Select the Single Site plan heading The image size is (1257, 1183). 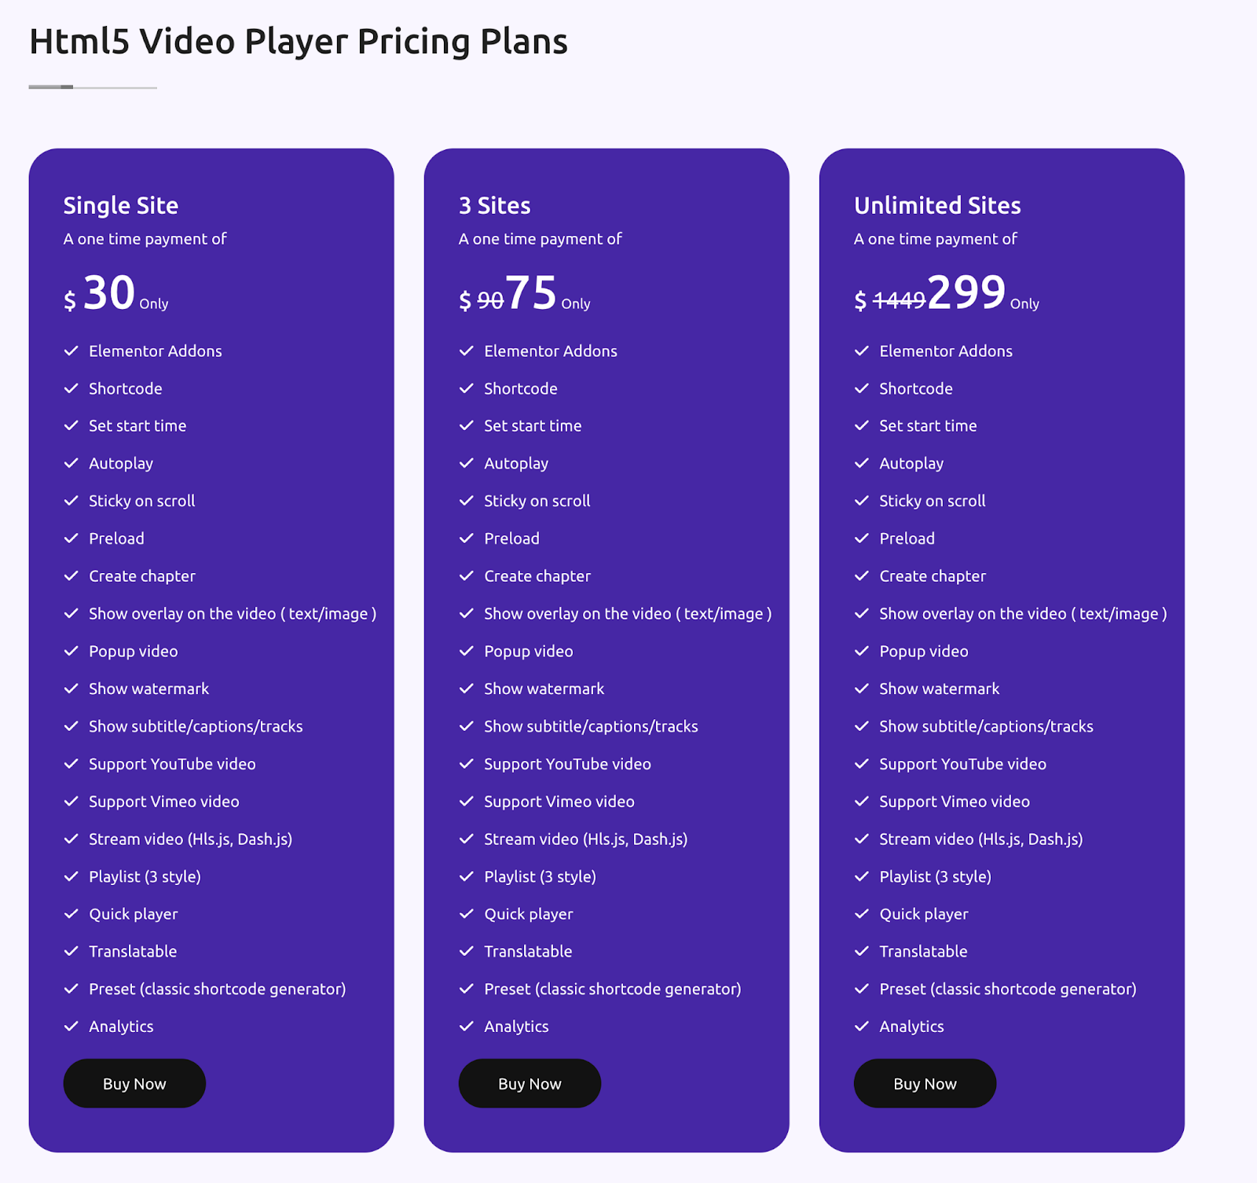pyautogui.click(x=121, y=205)
